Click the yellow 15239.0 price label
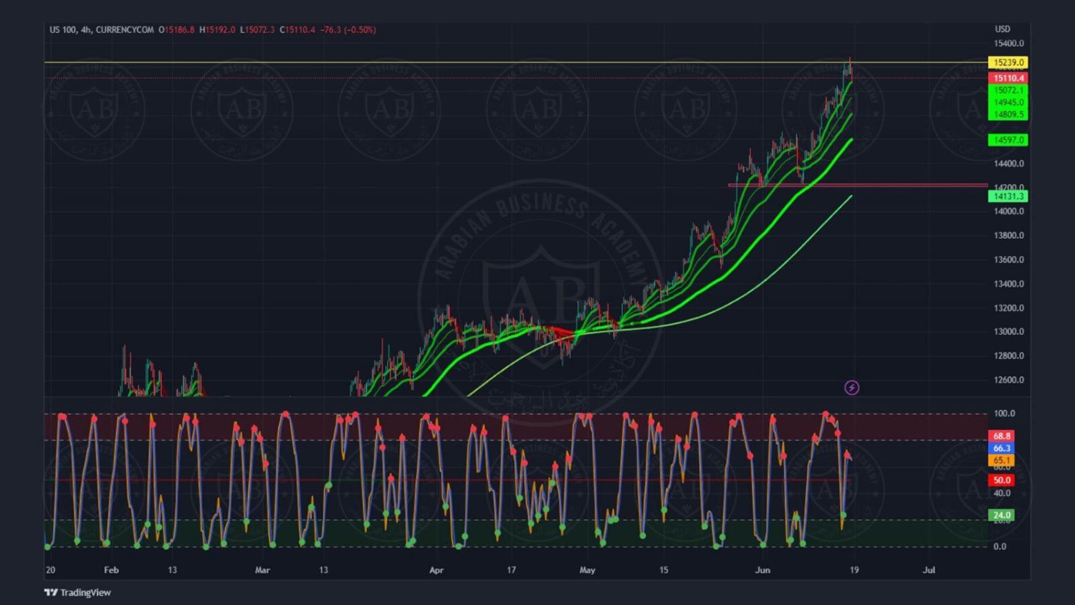The height and width of the screenshot is (605, 1075). [x=1008, y=63]
